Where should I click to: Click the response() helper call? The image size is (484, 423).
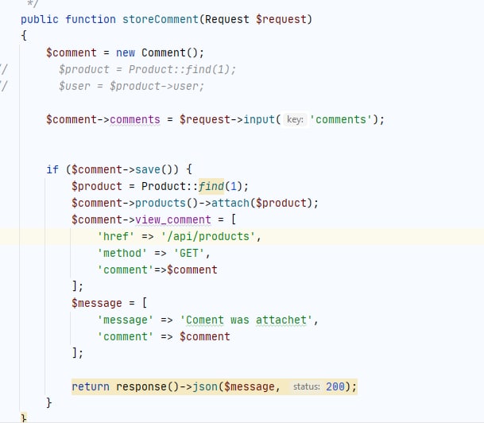147,386
